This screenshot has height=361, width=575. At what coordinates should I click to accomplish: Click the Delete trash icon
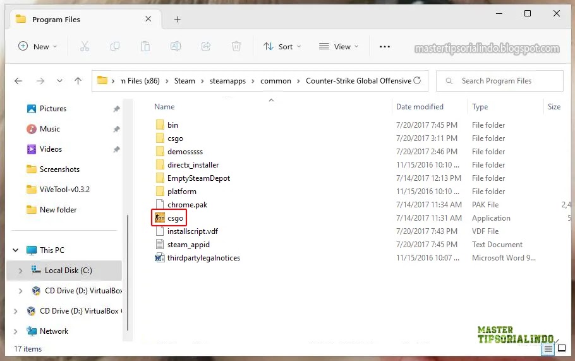coord(236,47)
